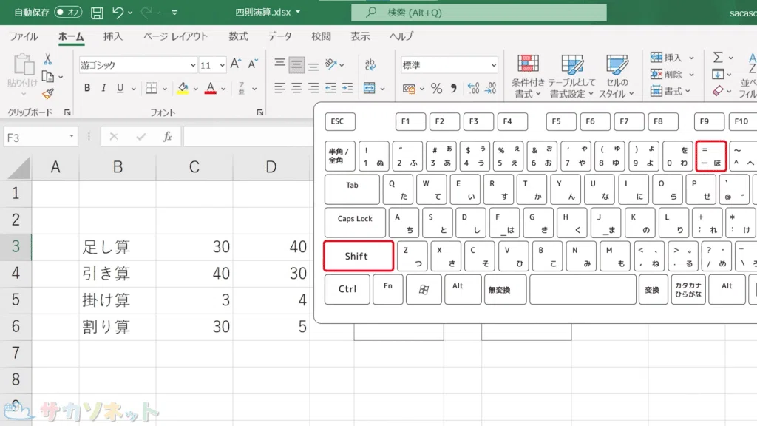This screenshot has height=426, width=757.
Task: Click the Increase Decimal icon
Action: (473, 88)
